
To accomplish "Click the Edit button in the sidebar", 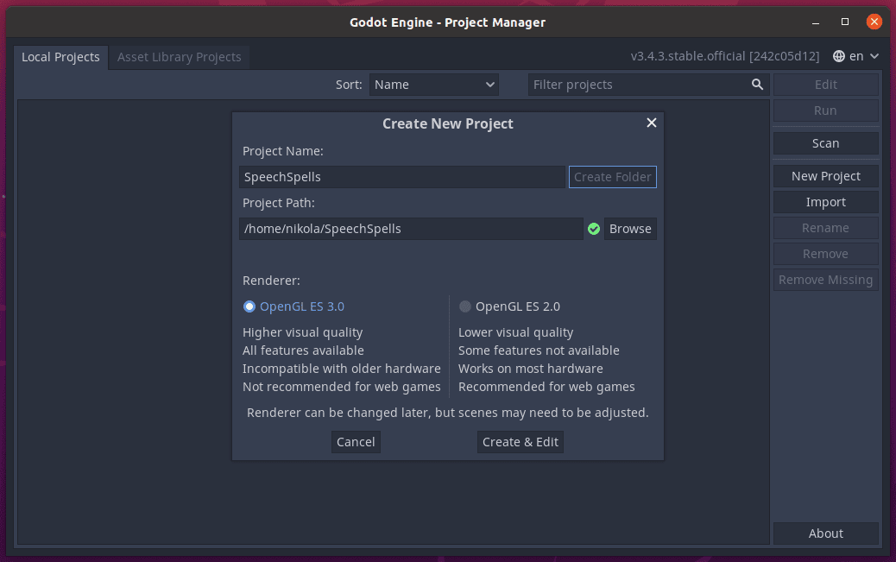I will 826,85.
